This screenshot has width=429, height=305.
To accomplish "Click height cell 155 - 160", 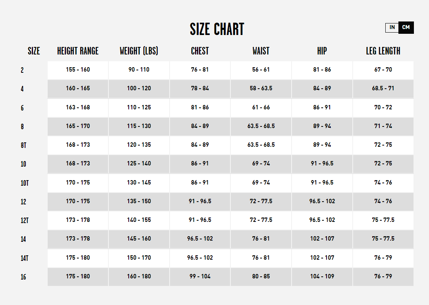I will (78, 70).
